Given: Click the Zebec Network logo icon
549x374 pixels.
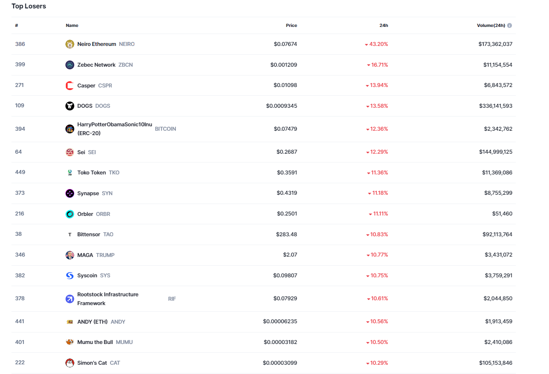Looking at the screenshot, I should point(69,65).
